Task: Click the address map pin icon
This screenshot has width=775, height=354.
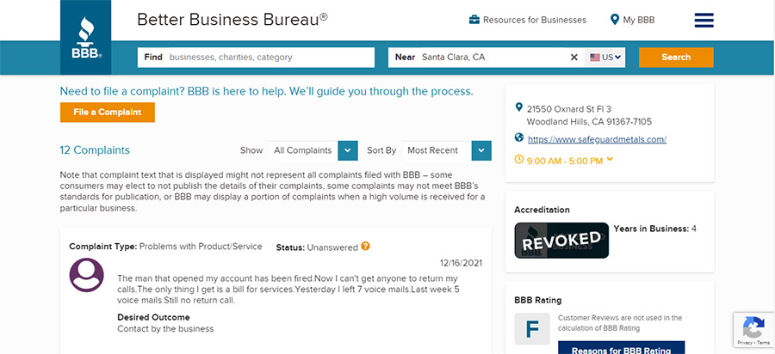Action: point(518,107)
